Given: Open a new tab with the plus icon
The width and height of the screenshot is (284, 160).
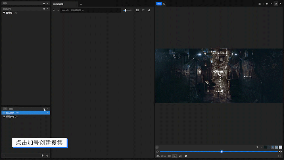Looking at the screenshot, I should click(x=81, y=4).
